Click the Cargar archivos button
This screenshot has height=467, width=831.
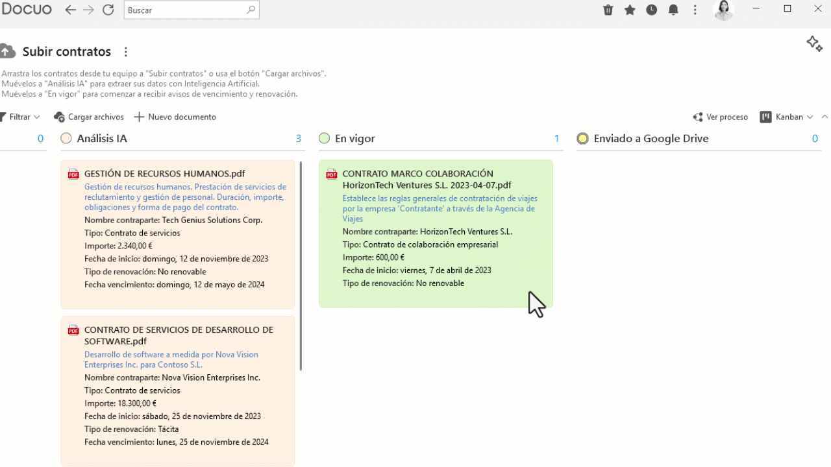(88, 117)
